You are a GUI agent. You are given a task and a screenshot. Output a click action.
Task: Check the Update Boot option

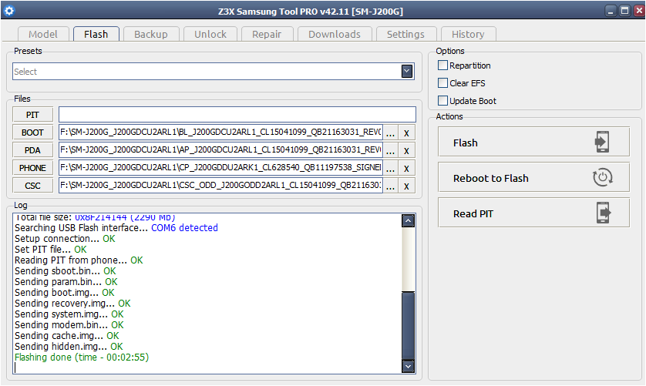(x=443, y=100)
